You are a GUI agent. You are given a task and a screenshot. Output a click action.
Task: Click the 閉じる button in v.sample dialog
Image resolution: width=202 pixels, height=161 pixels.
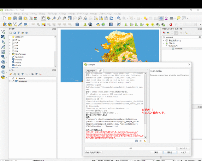coord(170,153)
